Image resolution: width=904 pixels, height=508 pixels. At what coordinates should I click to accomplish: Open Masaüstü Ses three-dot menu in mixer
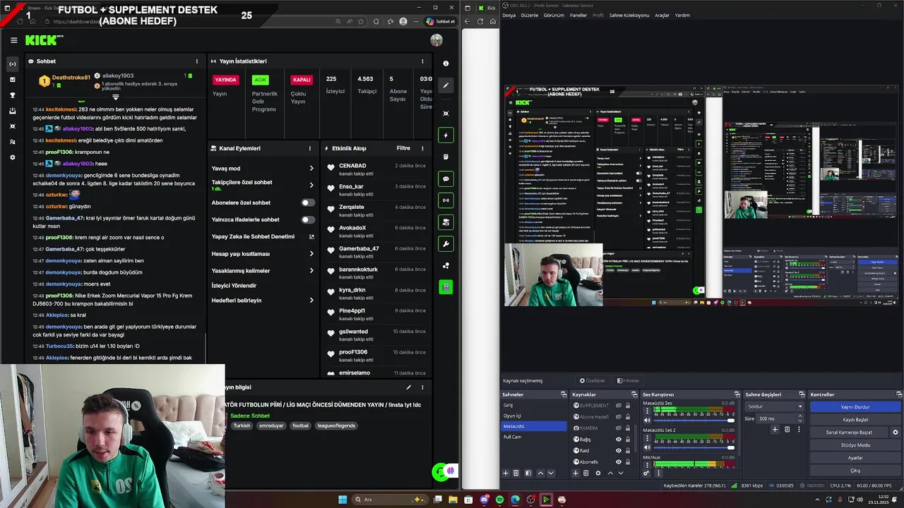(x=647, y=411)
